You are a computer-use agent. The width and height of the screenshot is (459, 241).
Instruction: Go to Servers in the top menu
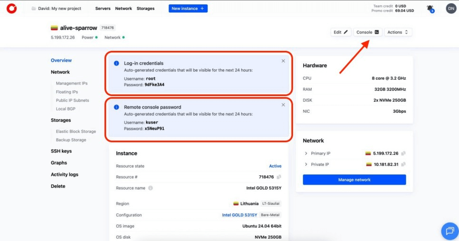(103, 9)
